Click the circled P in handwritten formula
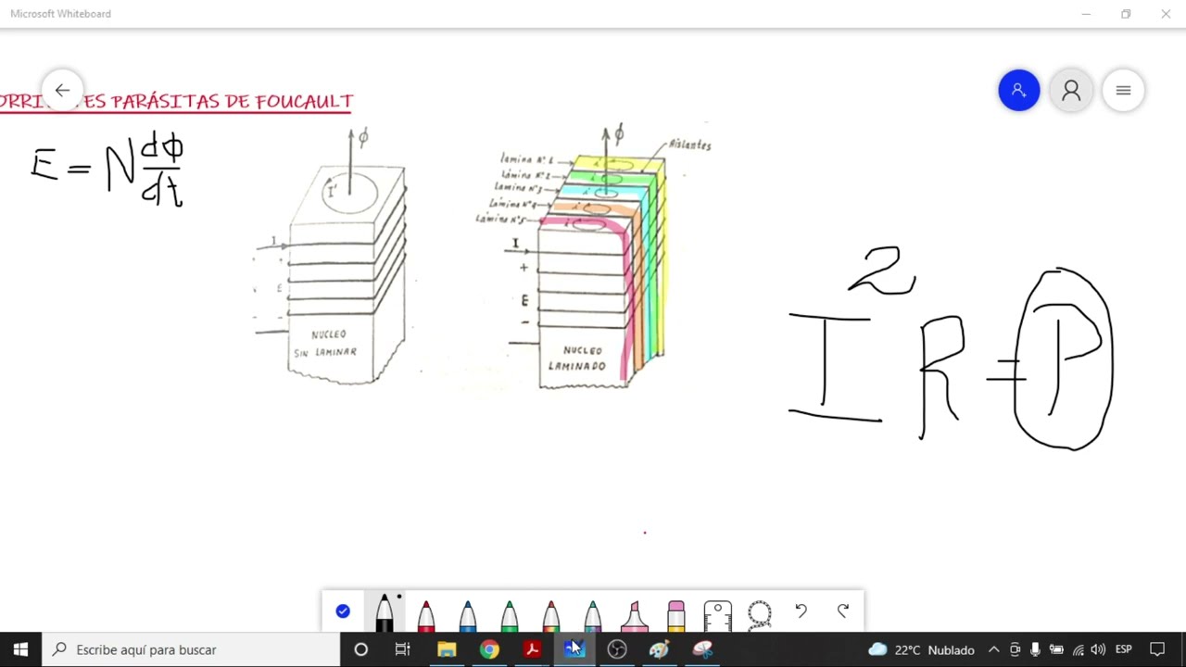The image size is (1186, 667). tap(1064, 359)
